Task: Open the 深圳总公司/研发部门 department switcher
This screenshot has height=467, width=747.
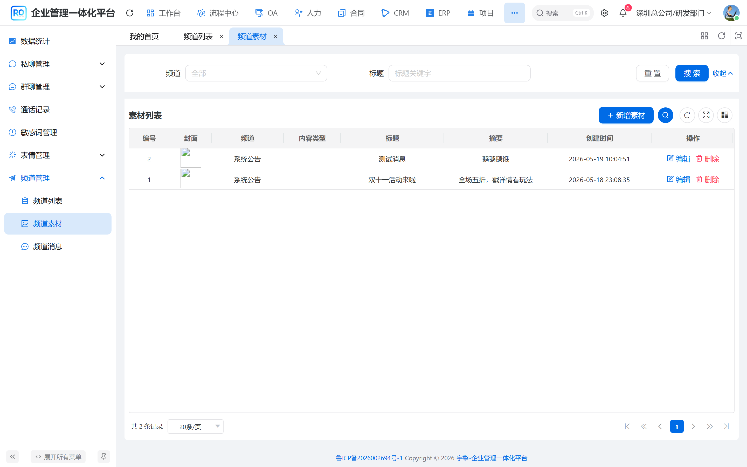Action: (x=674, y=13)
